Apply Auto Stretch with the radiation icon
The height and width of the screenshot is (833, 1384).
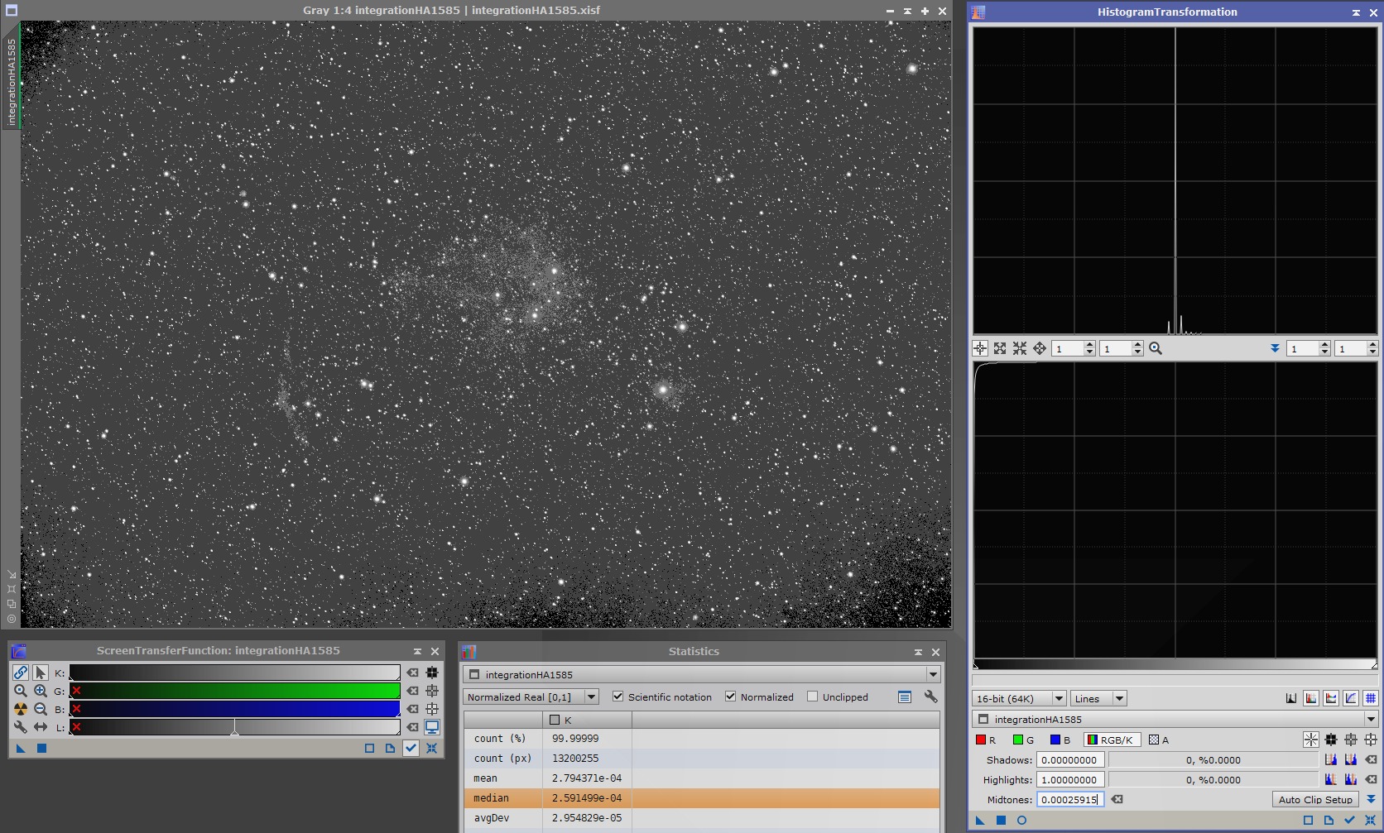tap(21, 709)
